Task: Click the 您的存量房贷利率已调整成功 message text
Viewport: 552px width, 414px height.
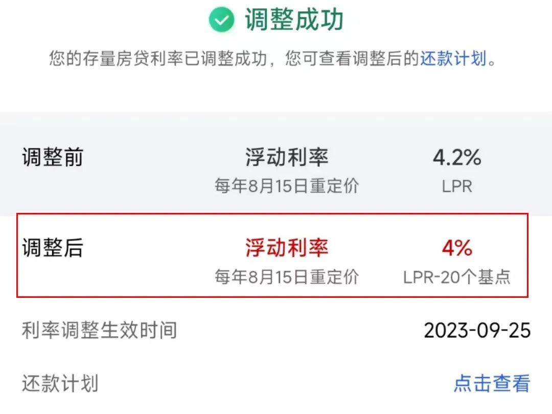Action: tap(158, 58)
